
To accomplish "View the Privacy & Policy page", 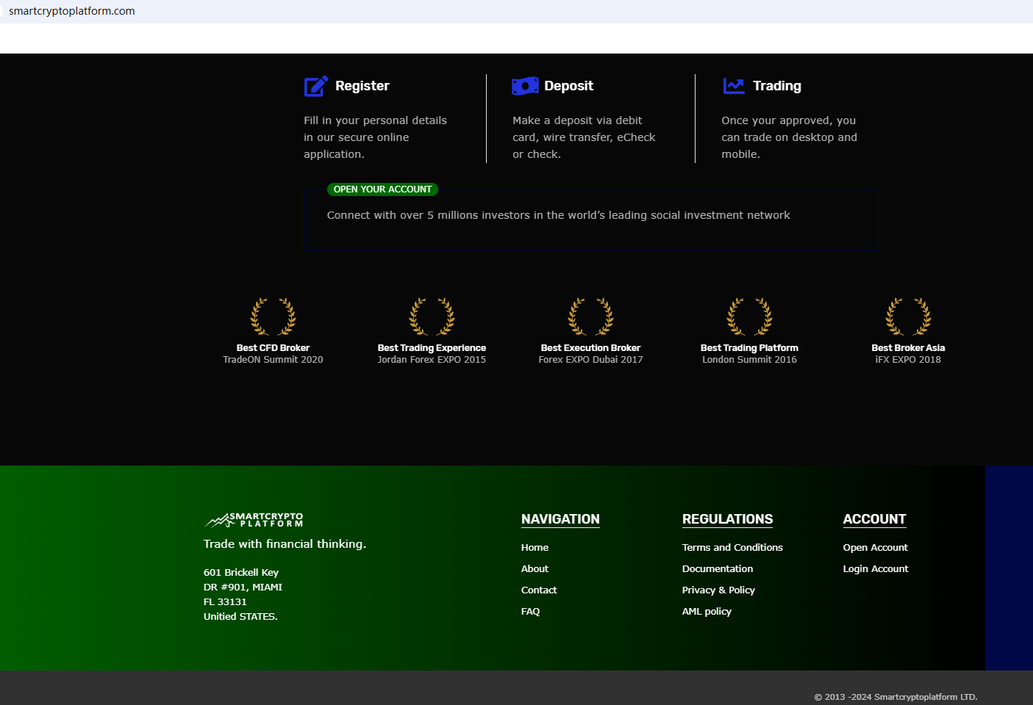I will 718,590.
